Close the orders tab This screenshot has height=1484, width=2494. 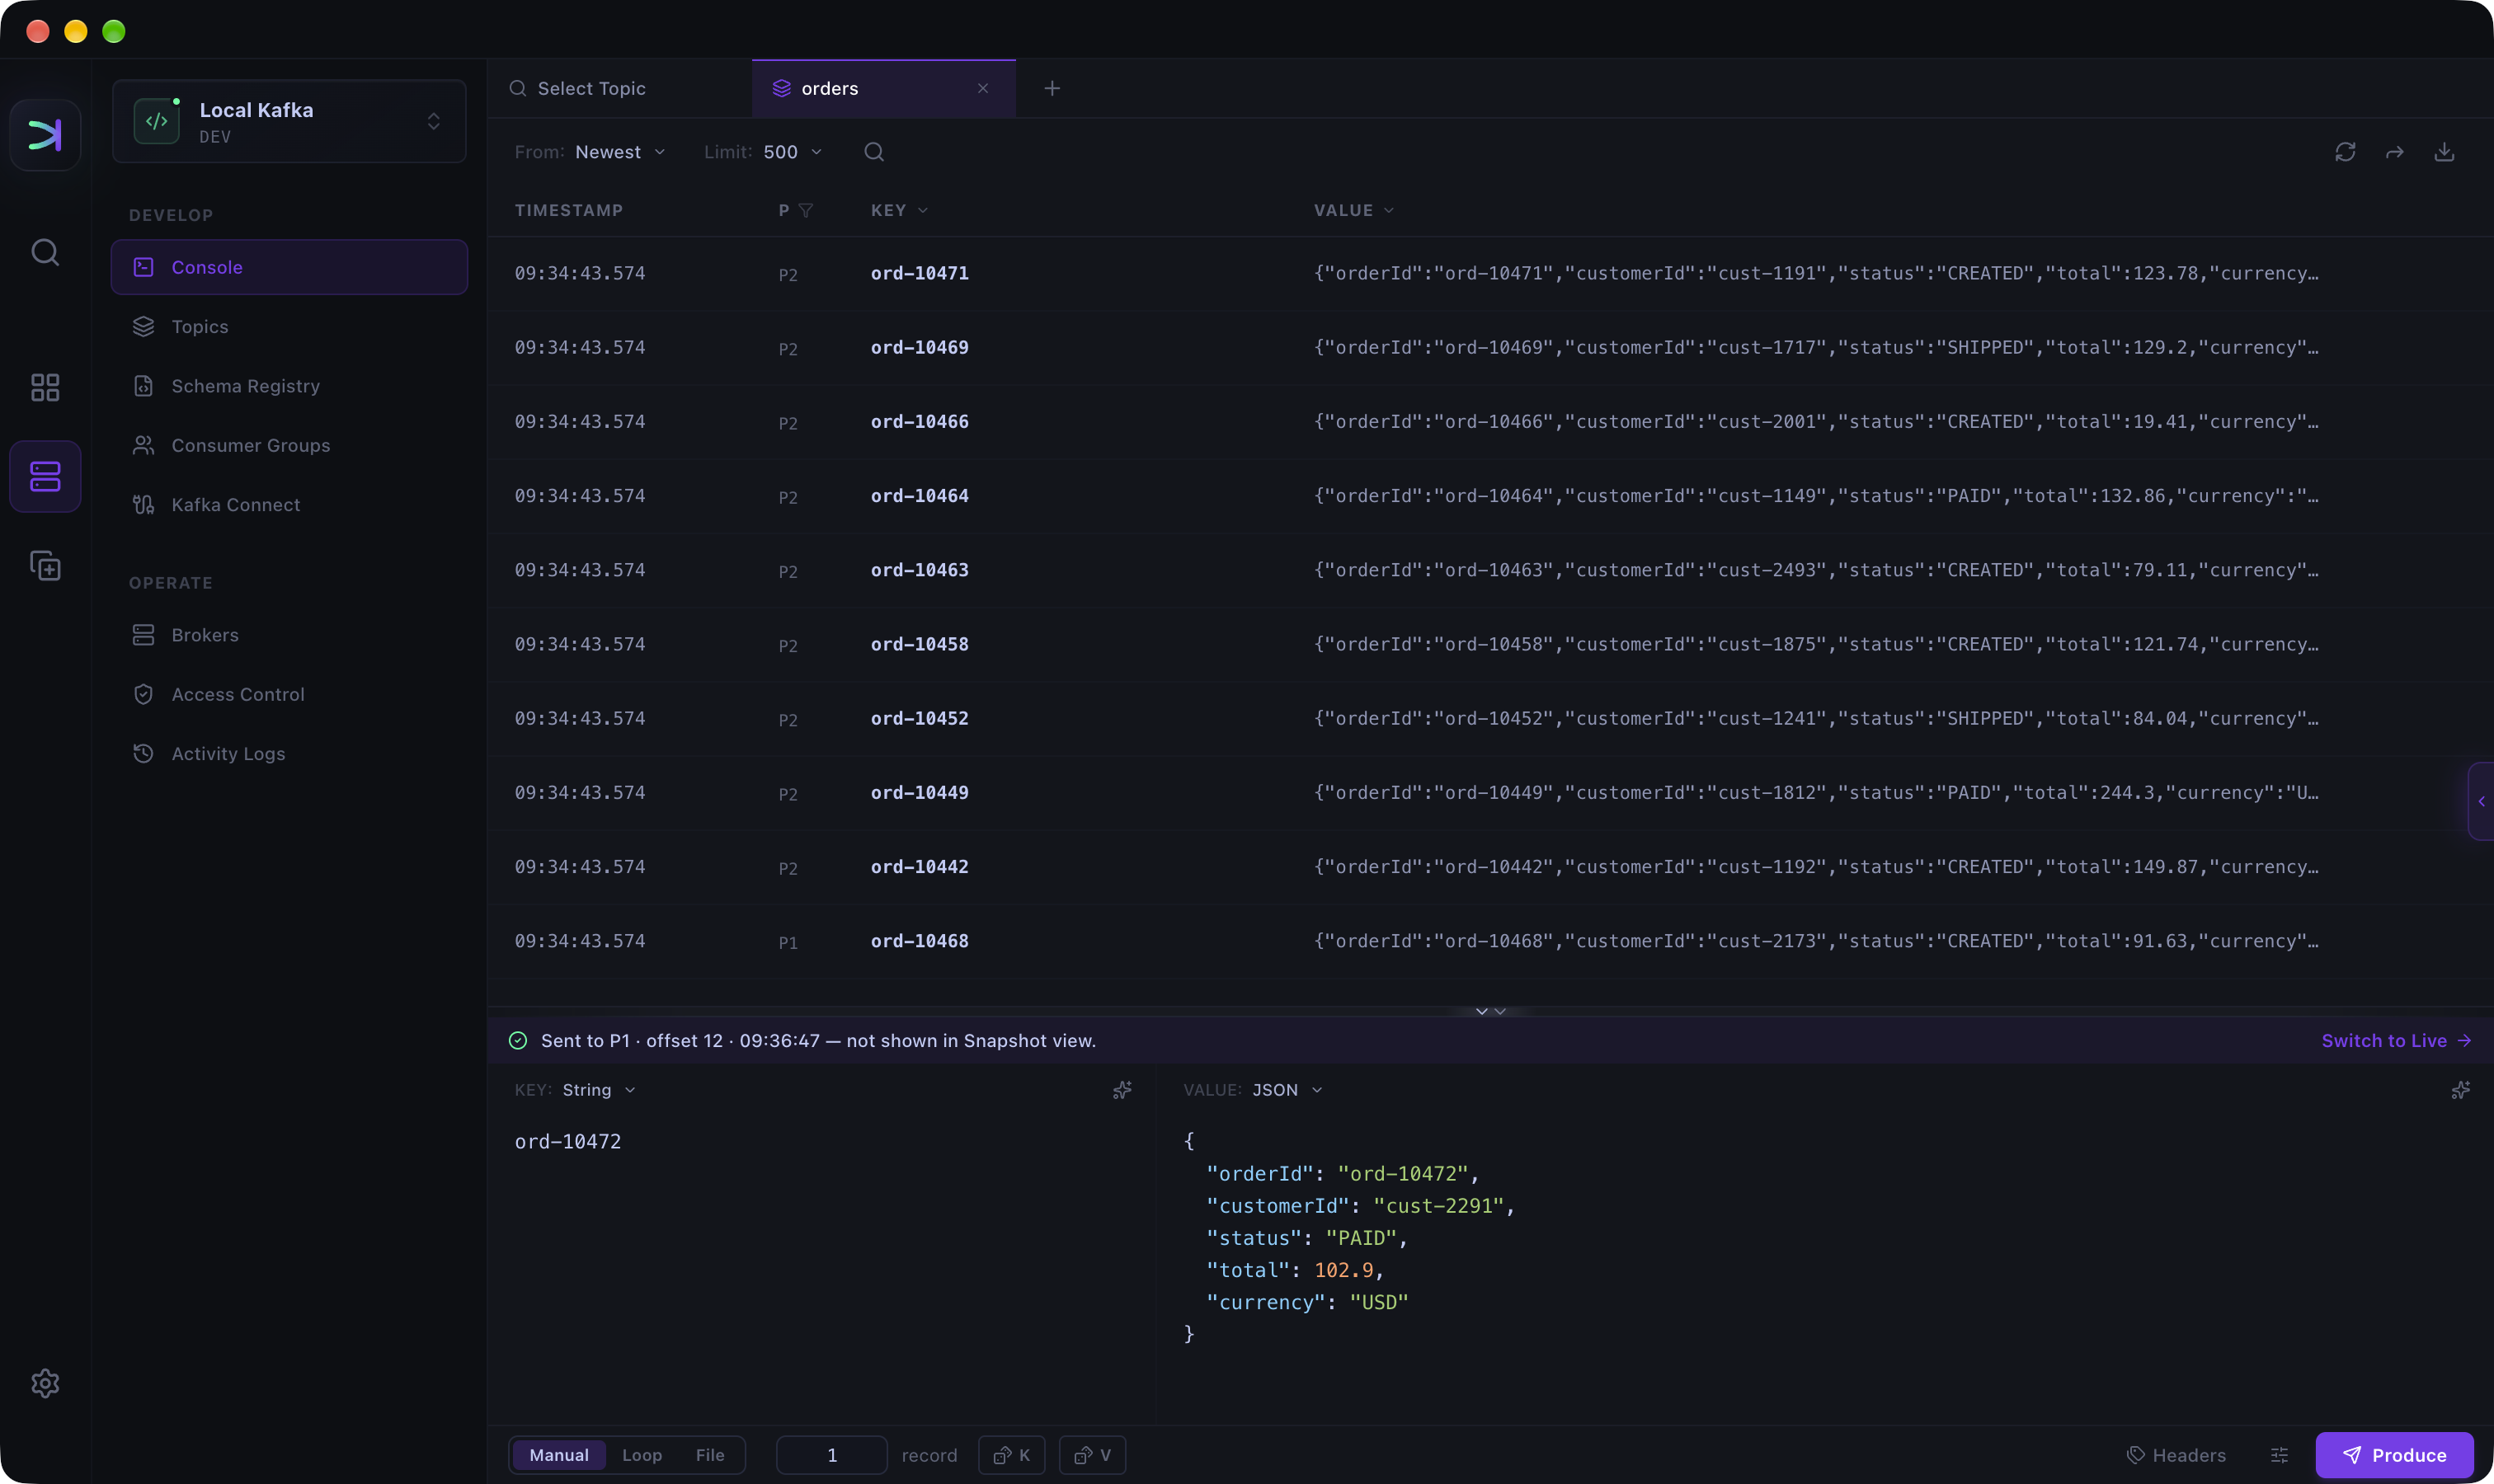coord(982,88)
